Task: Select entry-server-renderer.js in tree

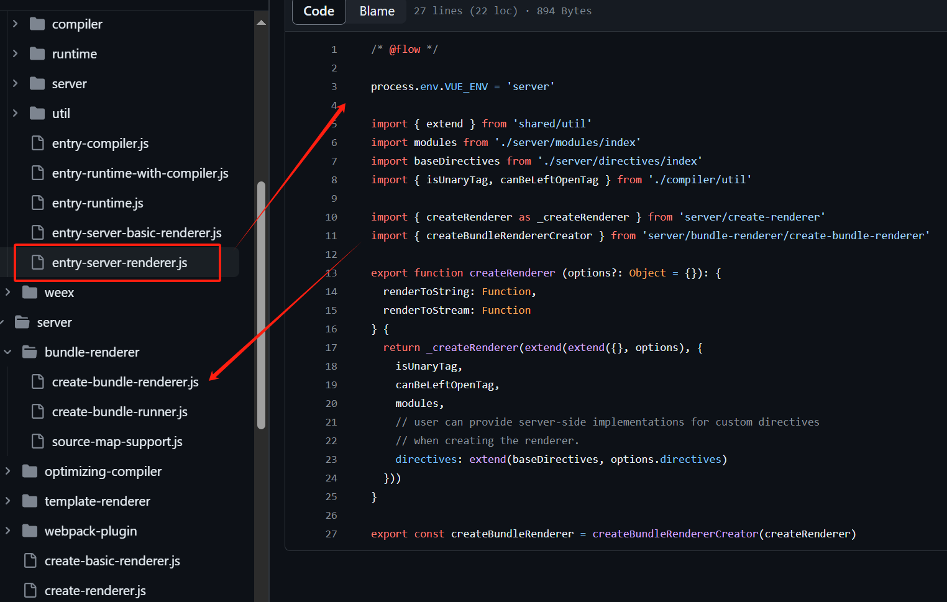Action: tap(119, 263)
